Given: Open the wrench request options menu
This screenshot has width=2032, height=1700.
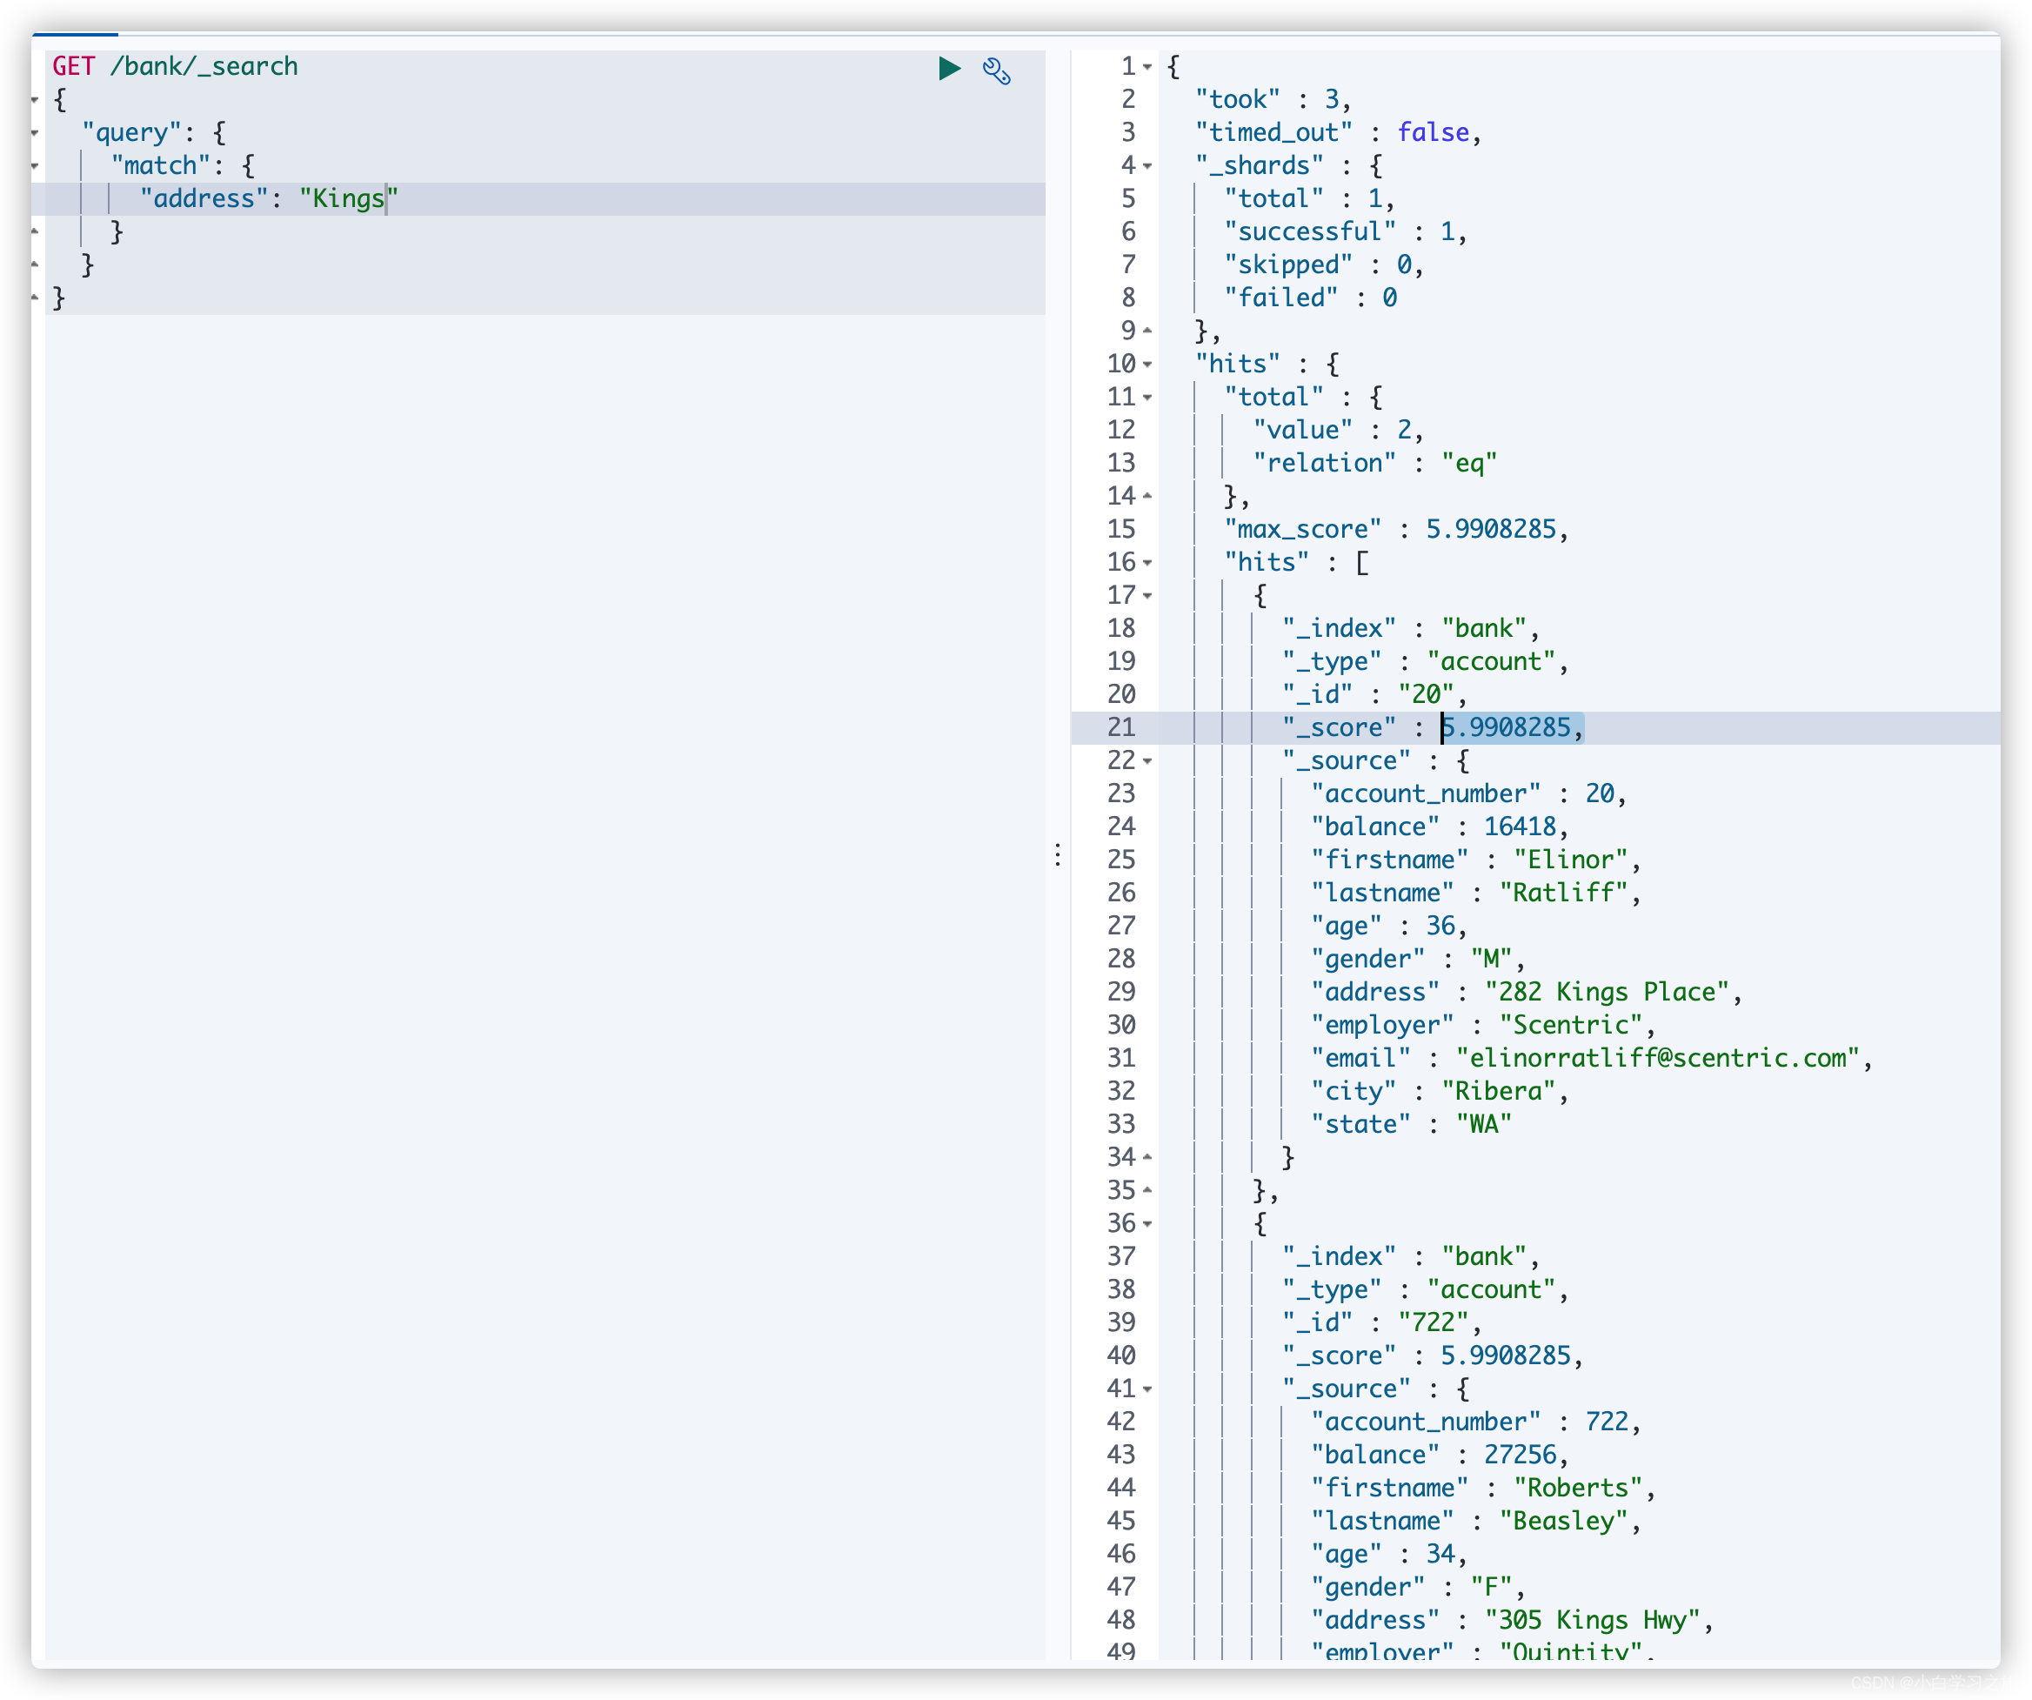Looking at the screenshot, I should [997, 70].
